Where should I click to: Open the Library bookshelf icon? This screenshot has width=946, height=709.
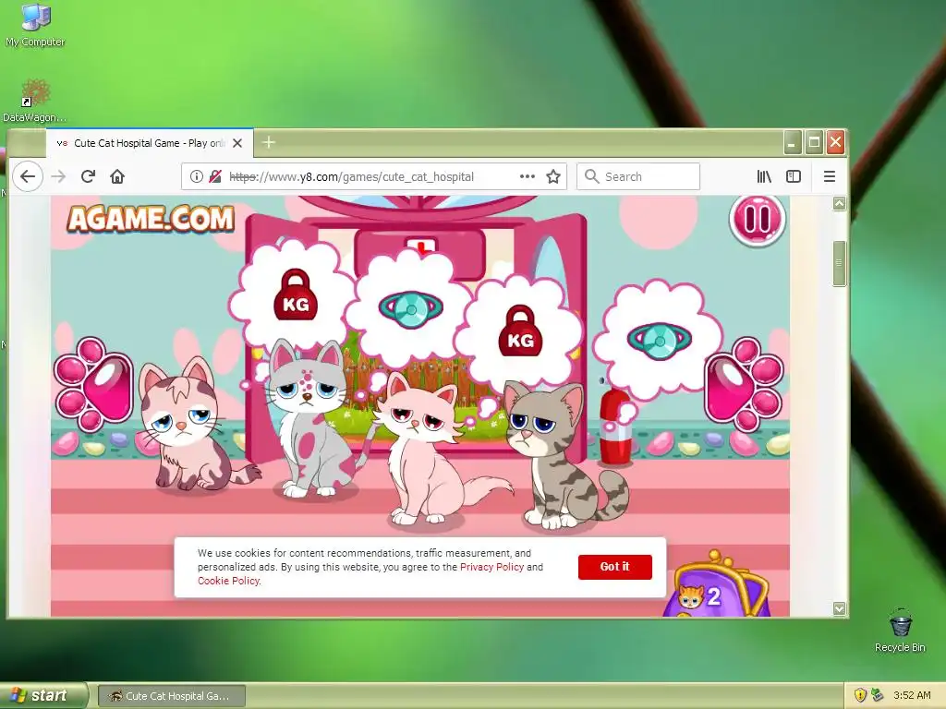[764, 176]
